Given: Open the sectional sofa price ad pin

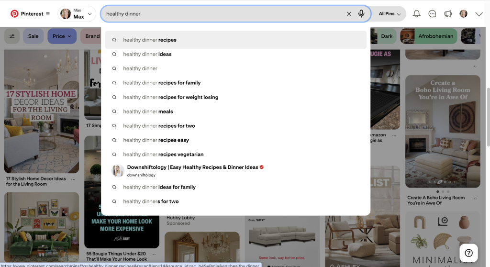Looking at the screenshot, I should point(282,241).
